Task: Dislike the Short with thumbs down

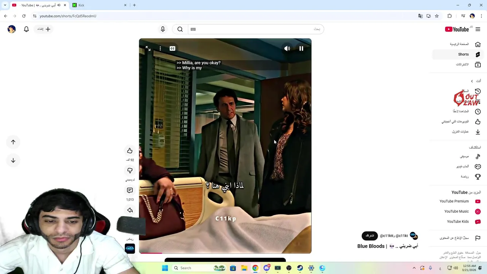Action: [130, 170]
